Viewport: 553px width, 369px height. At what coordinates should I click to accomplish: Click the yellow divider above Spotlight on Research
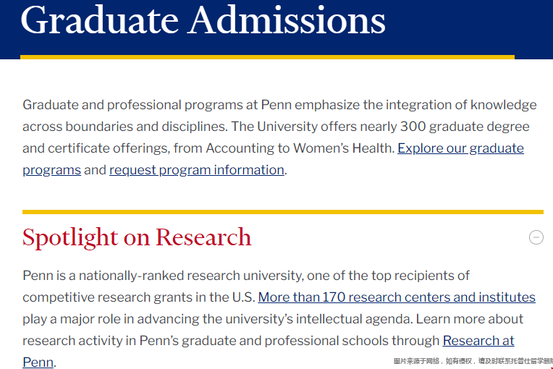[283, 212]
